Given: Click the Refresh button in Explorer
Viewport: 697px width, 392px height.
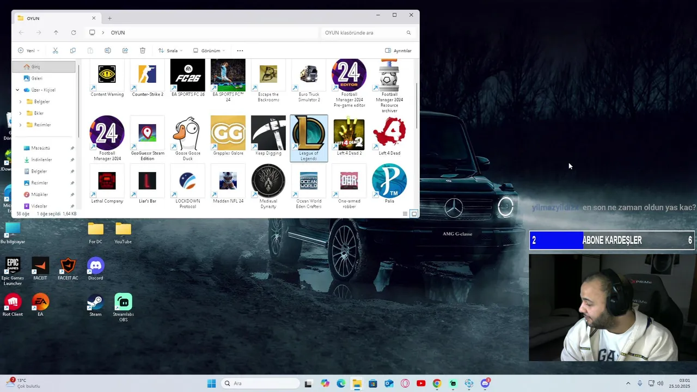Looking at the screenshot, I should tap(74, 33).
